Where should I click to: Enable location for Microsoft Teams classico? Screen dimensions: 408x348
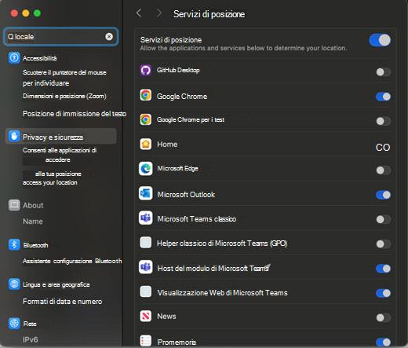(384, 219)
